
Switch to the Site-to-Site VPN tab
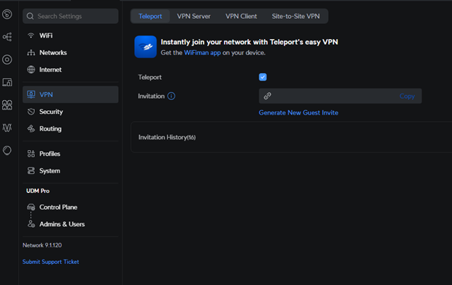pos(296,16)
